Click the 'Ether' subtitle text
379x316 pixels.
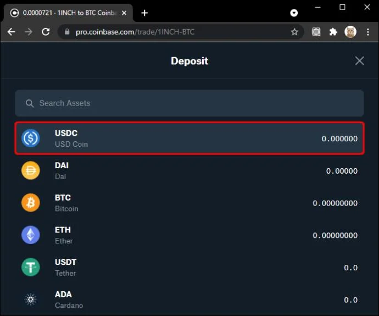point(64,241)
